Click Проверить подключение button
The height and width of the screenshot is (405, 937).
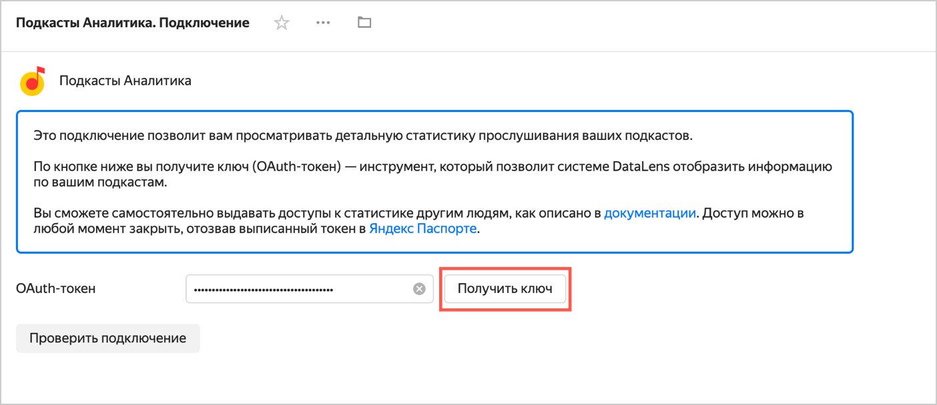point(107,338)
